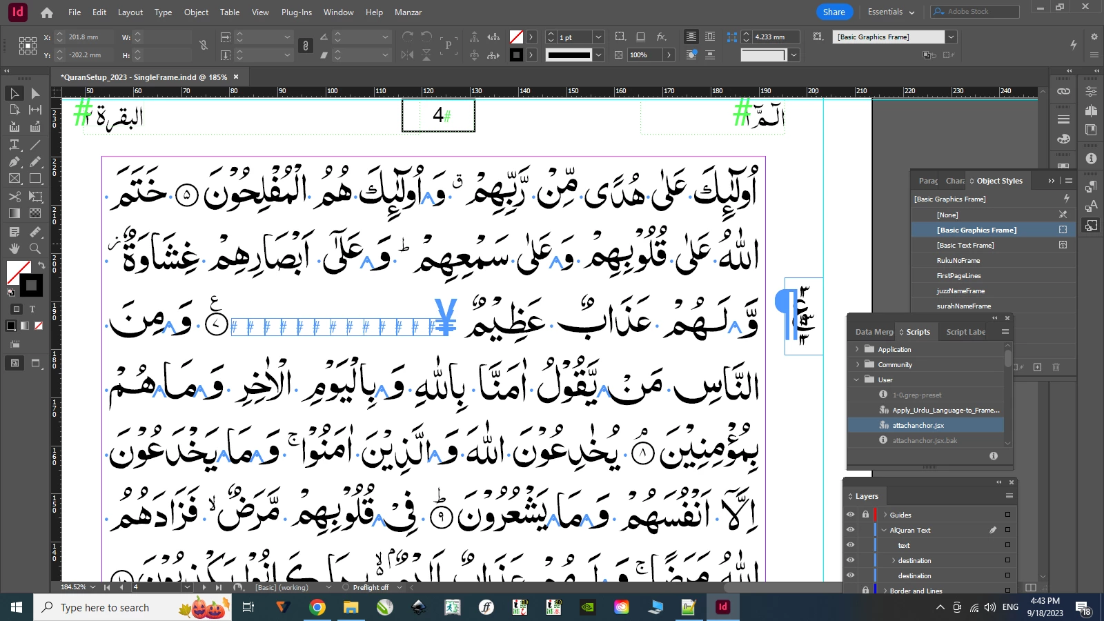The height and width of the screenshot is (621, 1104).
Task: Select the Free Transform tool
Action: coord(35,197)
